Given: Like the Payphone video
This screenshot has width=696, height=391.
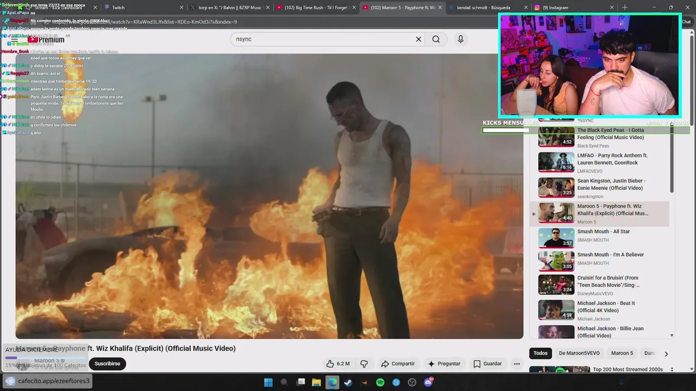Looking at the screenshot, I should point(338,364).
